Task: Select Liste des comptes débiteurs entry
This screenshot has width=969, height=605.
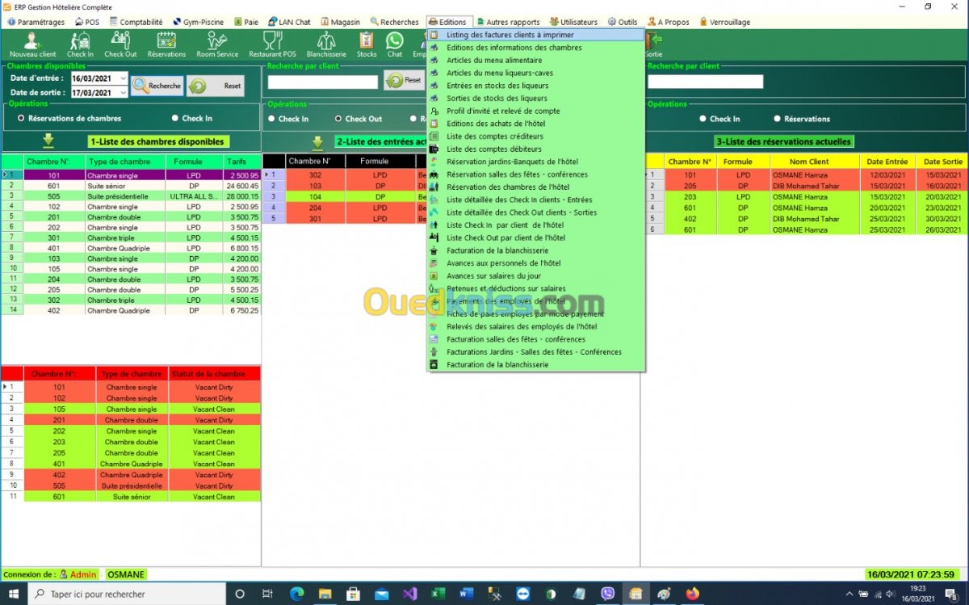Action: point(535,149)
